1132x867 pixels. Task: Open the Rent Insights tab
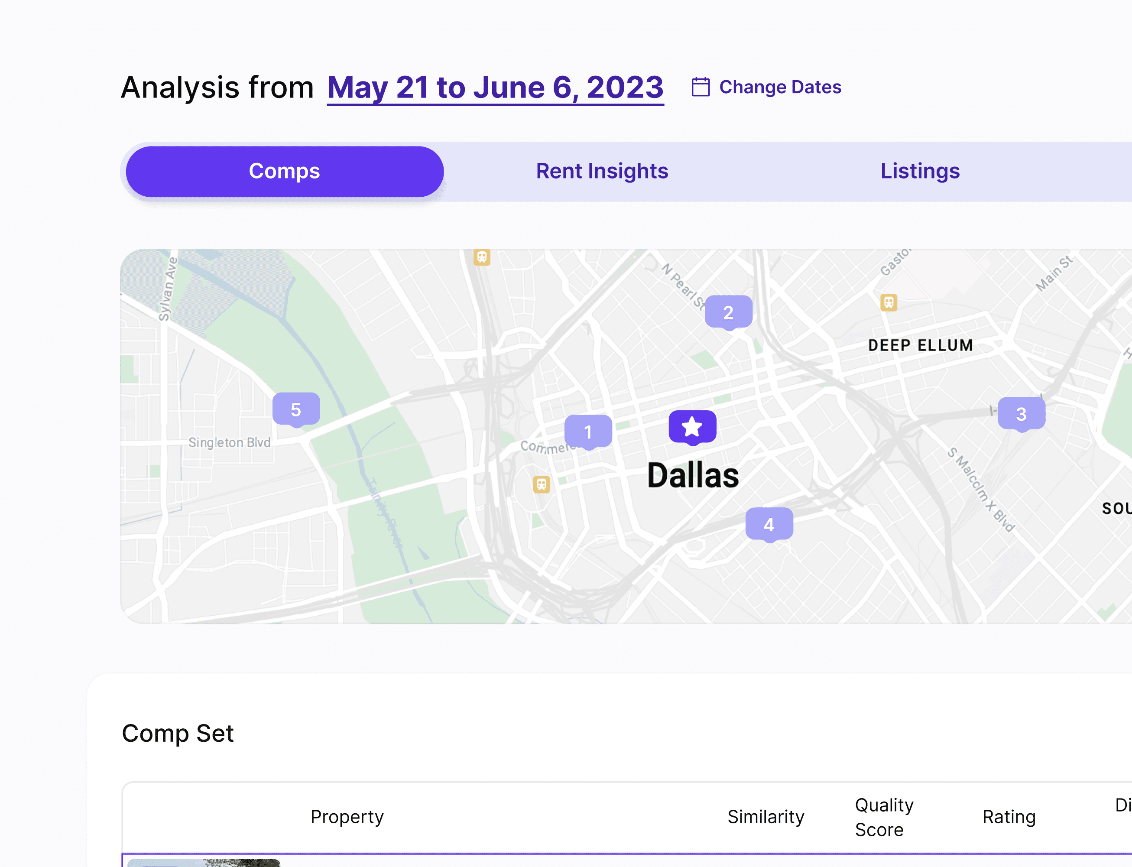[x=602, y=171]
